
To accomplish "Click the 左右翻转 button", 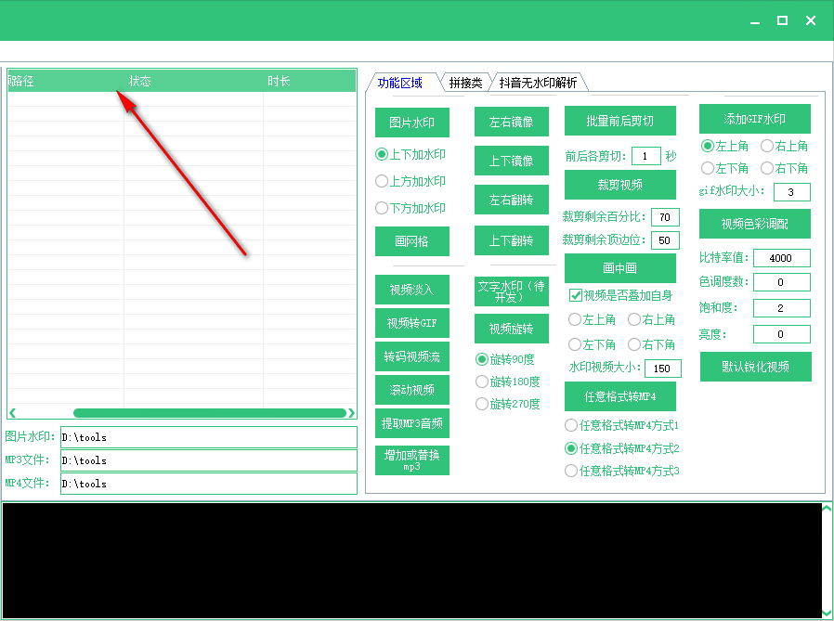I will point(512,200).
